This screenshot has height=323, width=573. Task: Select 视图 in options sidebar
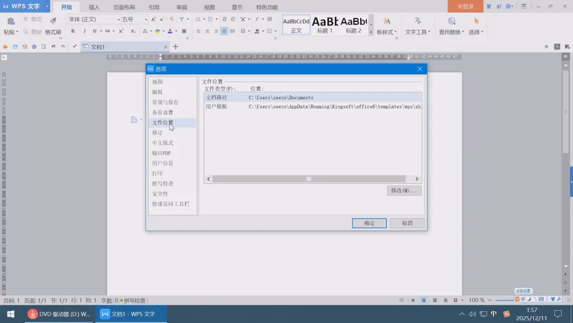(x=172, y=82)
